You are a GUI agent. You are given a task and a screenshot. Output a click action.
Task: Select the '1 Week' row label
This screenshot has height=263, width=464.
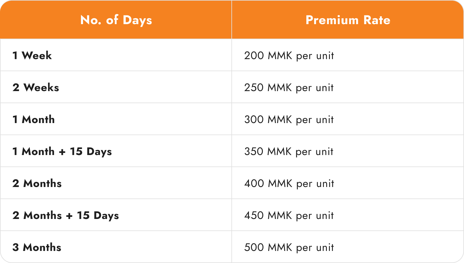tap(32, 55)
